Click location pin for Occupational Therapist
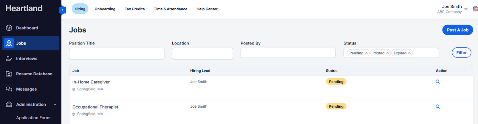 (x=74, y=114)
